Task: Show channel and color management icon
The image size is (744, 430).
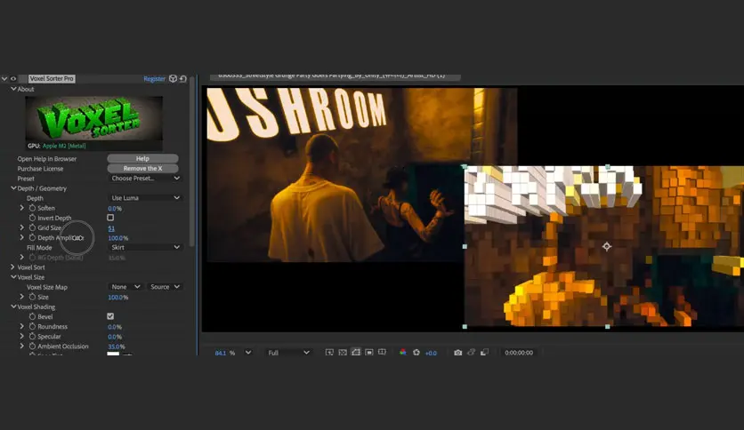Action: [x=403, y=353]
